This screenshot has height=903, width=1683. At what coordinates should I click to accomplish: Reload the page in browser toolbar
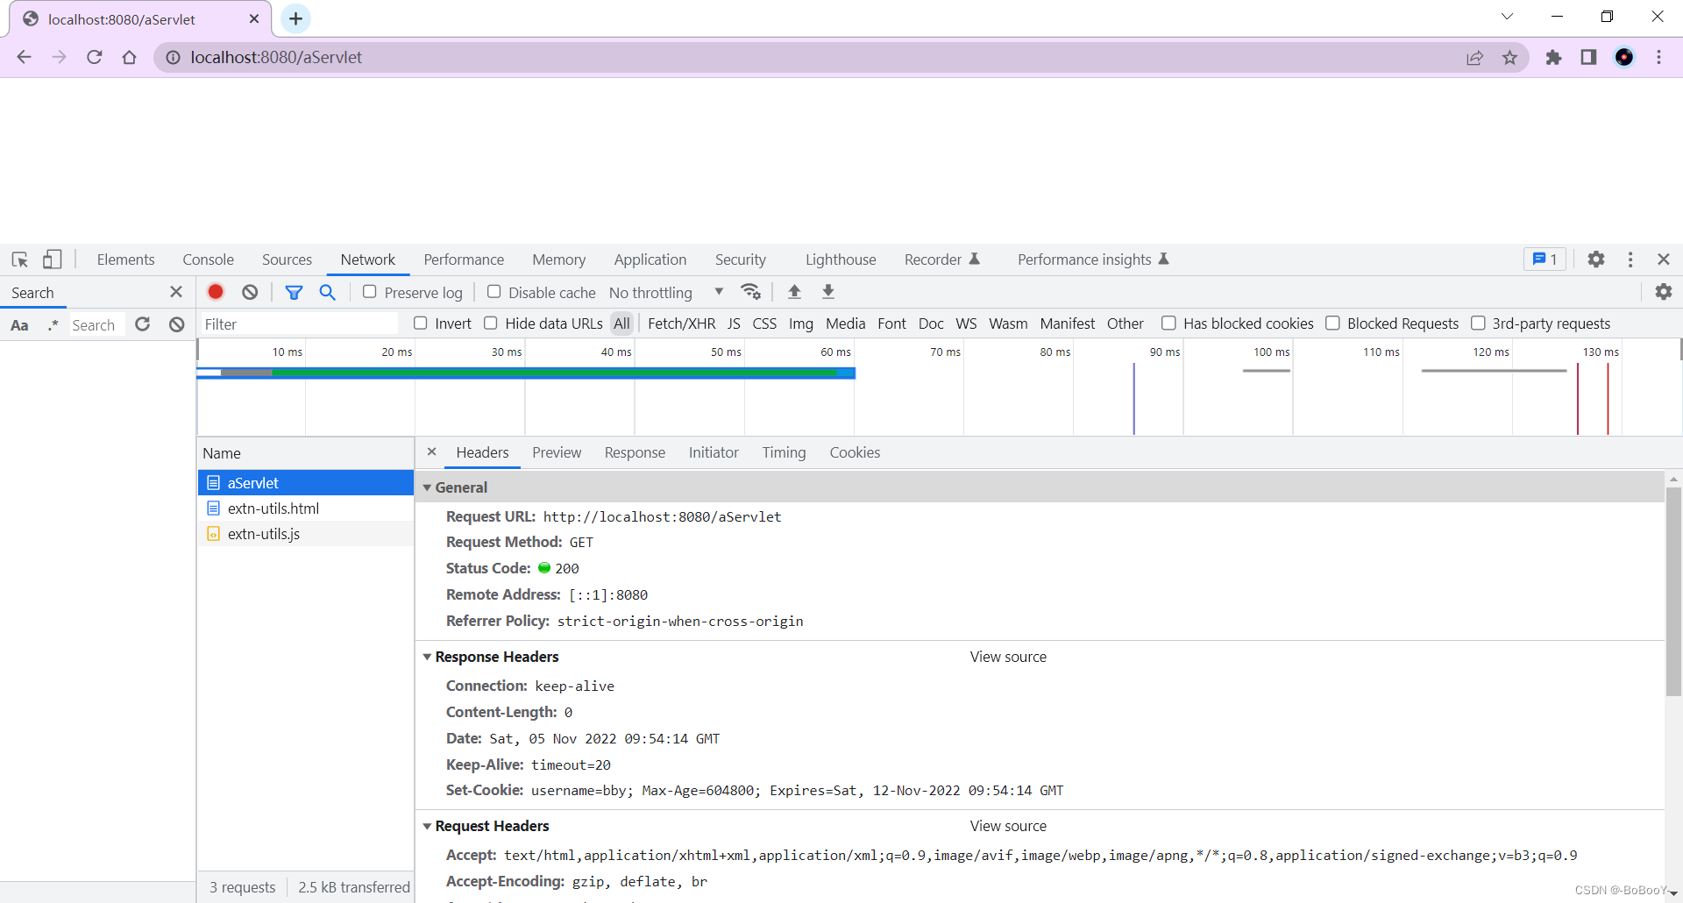[95, 57]
